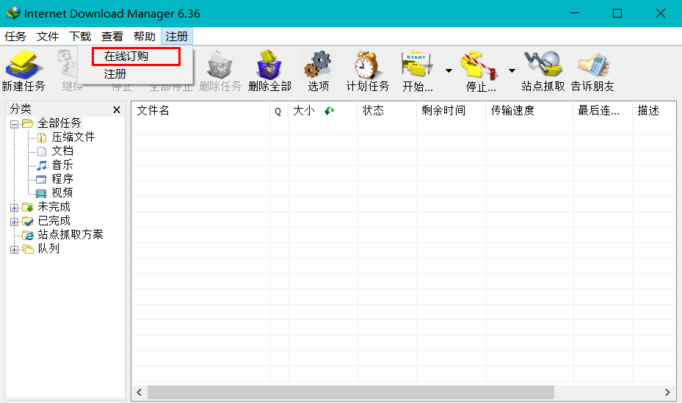Select the 视频 category label
This screenshot has height=403, width=682.
click(x=62, y=192)
